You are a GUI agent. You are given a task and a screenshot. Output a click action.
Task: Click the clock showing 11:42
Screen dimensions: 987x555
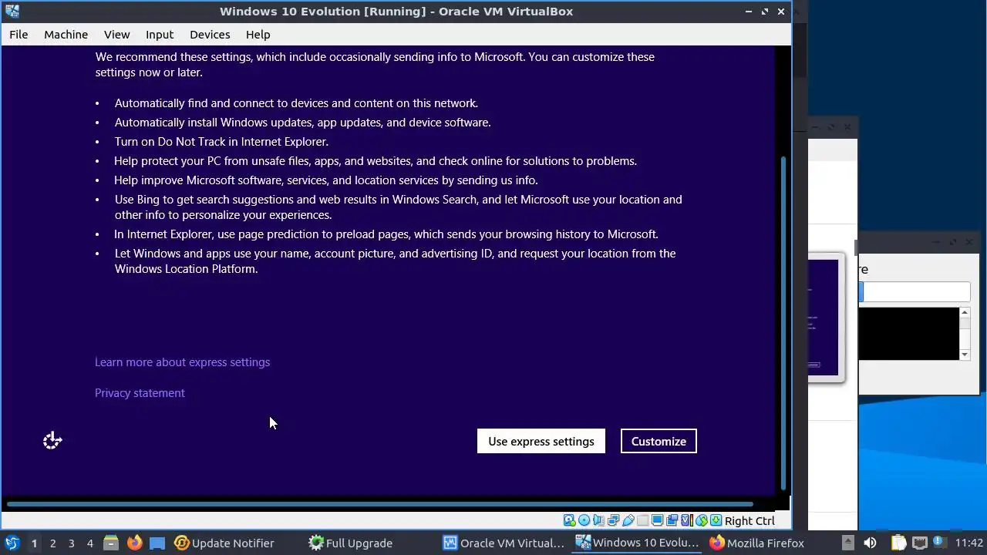pos(969,543)
